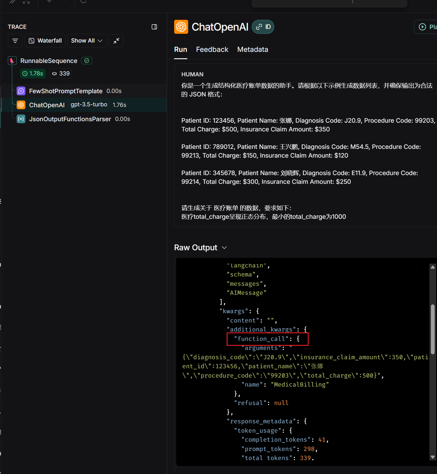This screenshot has height=474, width=437.
Task: Switch to Waterfall view
Action: point(45,41)
